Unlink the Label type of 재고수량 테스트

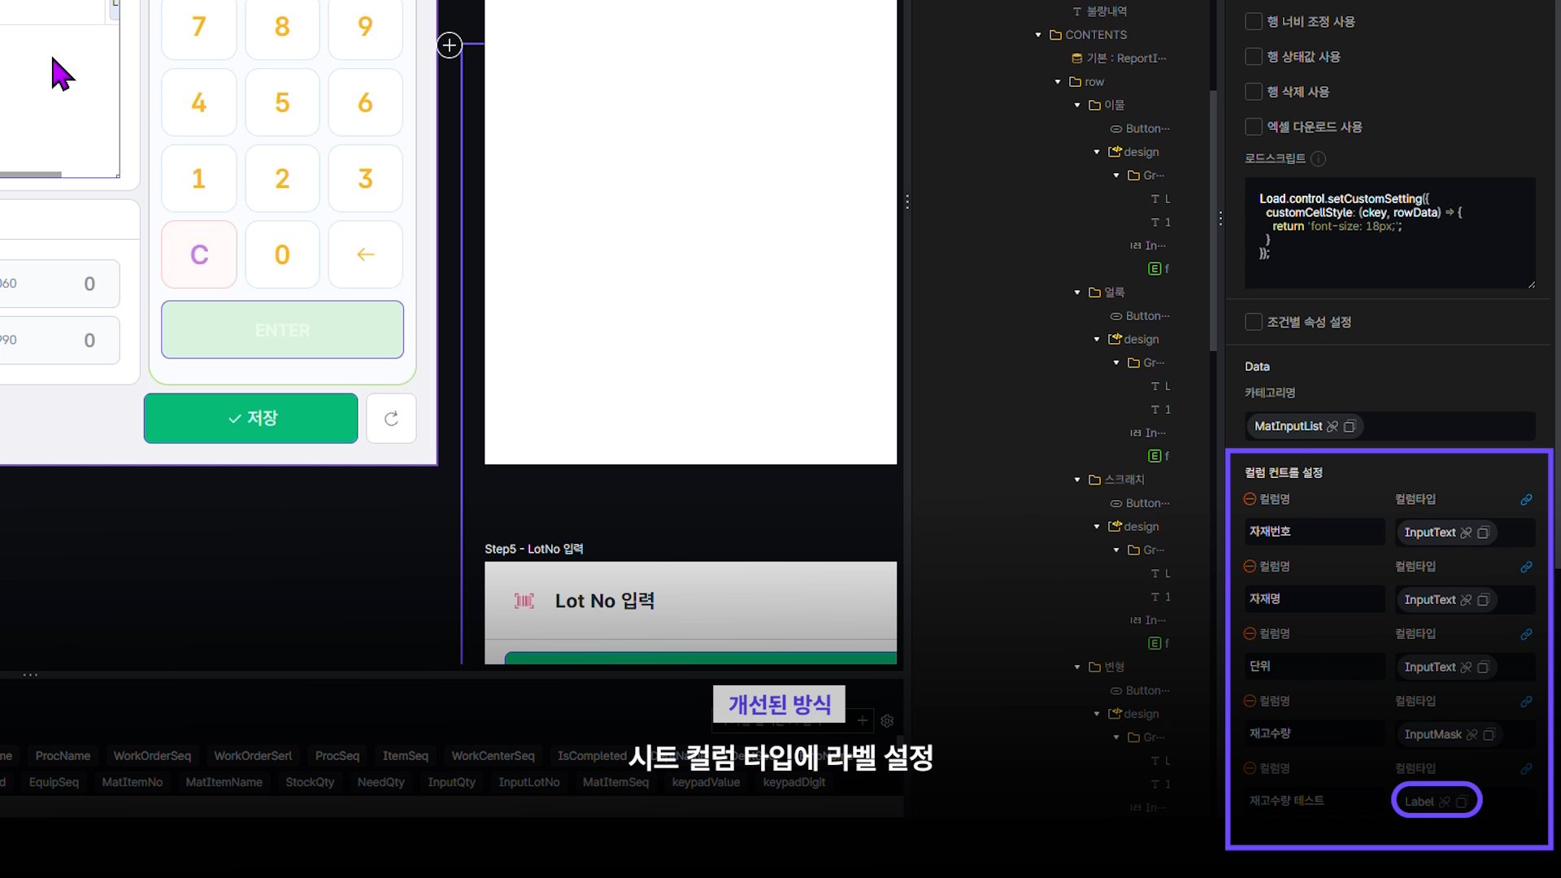(x=1445, y=802)
